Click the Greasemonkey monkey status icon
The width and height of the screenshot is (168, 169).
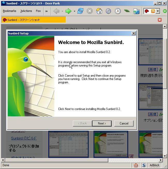136,165
